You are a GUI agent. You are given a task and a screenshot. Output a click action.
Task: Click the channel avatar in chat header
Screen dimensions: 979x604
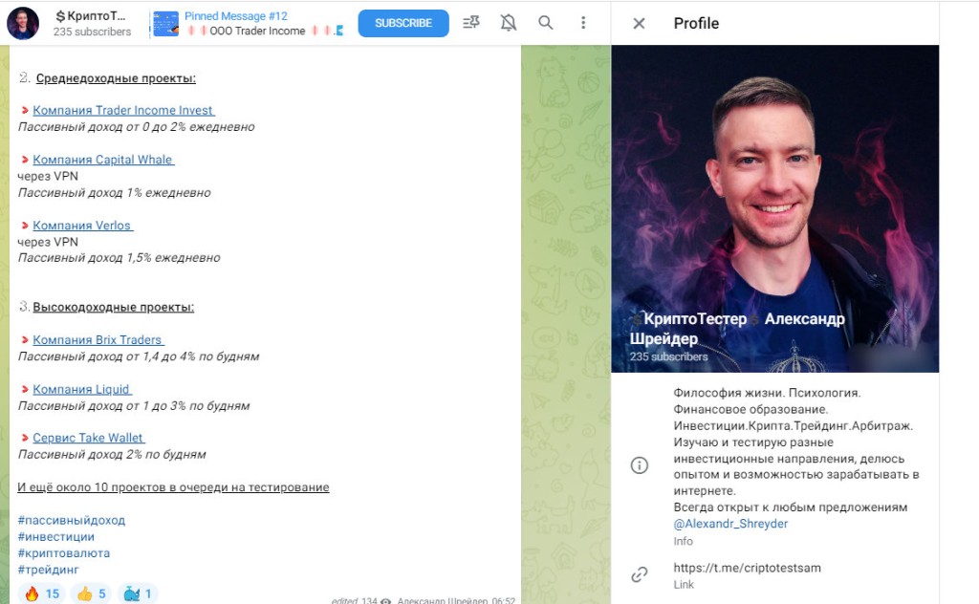click(23, 23)
